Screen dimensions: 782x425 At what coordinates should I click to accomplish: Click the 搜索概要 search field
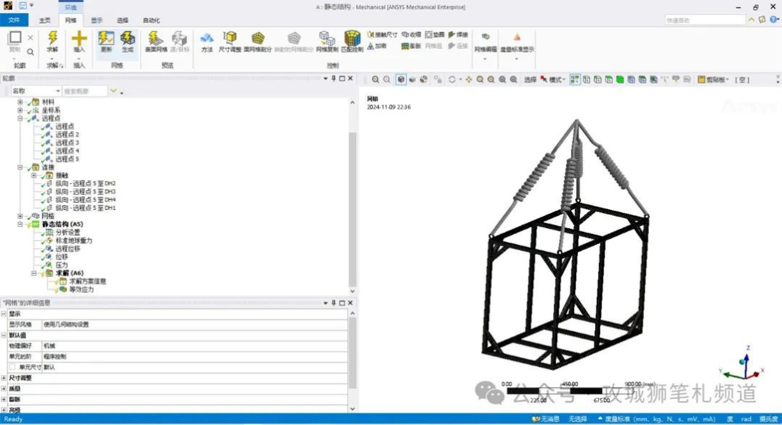click(84, 91)
